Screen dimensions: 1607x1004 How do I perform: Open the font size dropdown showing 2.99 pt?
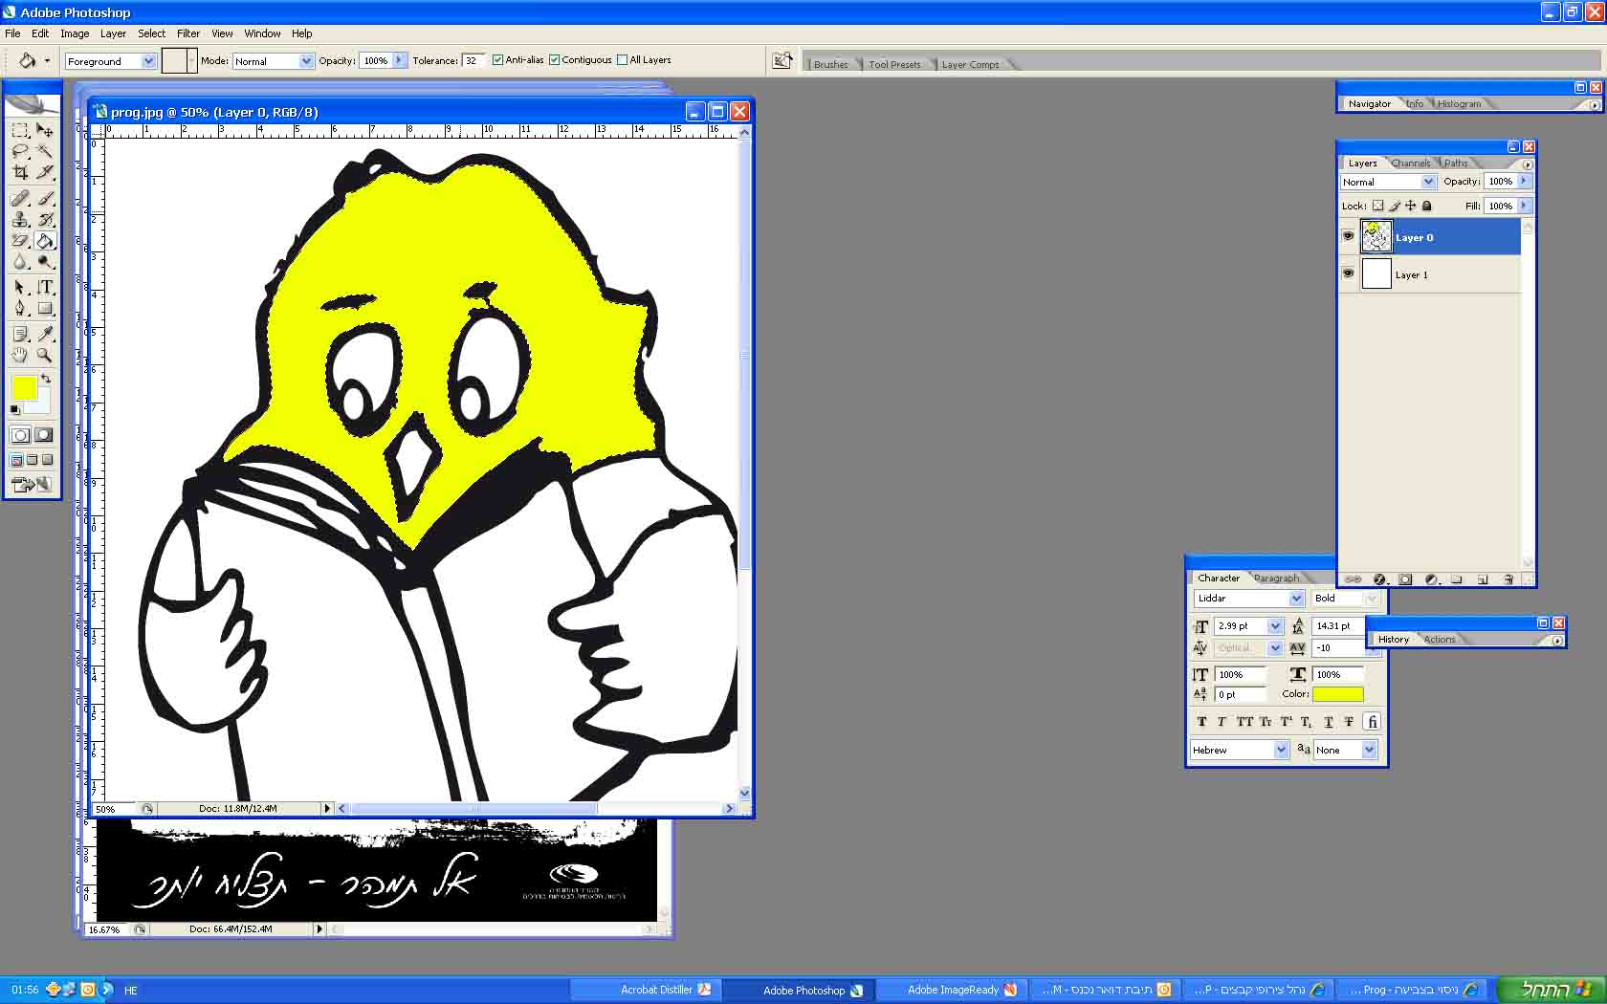(1275, 626)
